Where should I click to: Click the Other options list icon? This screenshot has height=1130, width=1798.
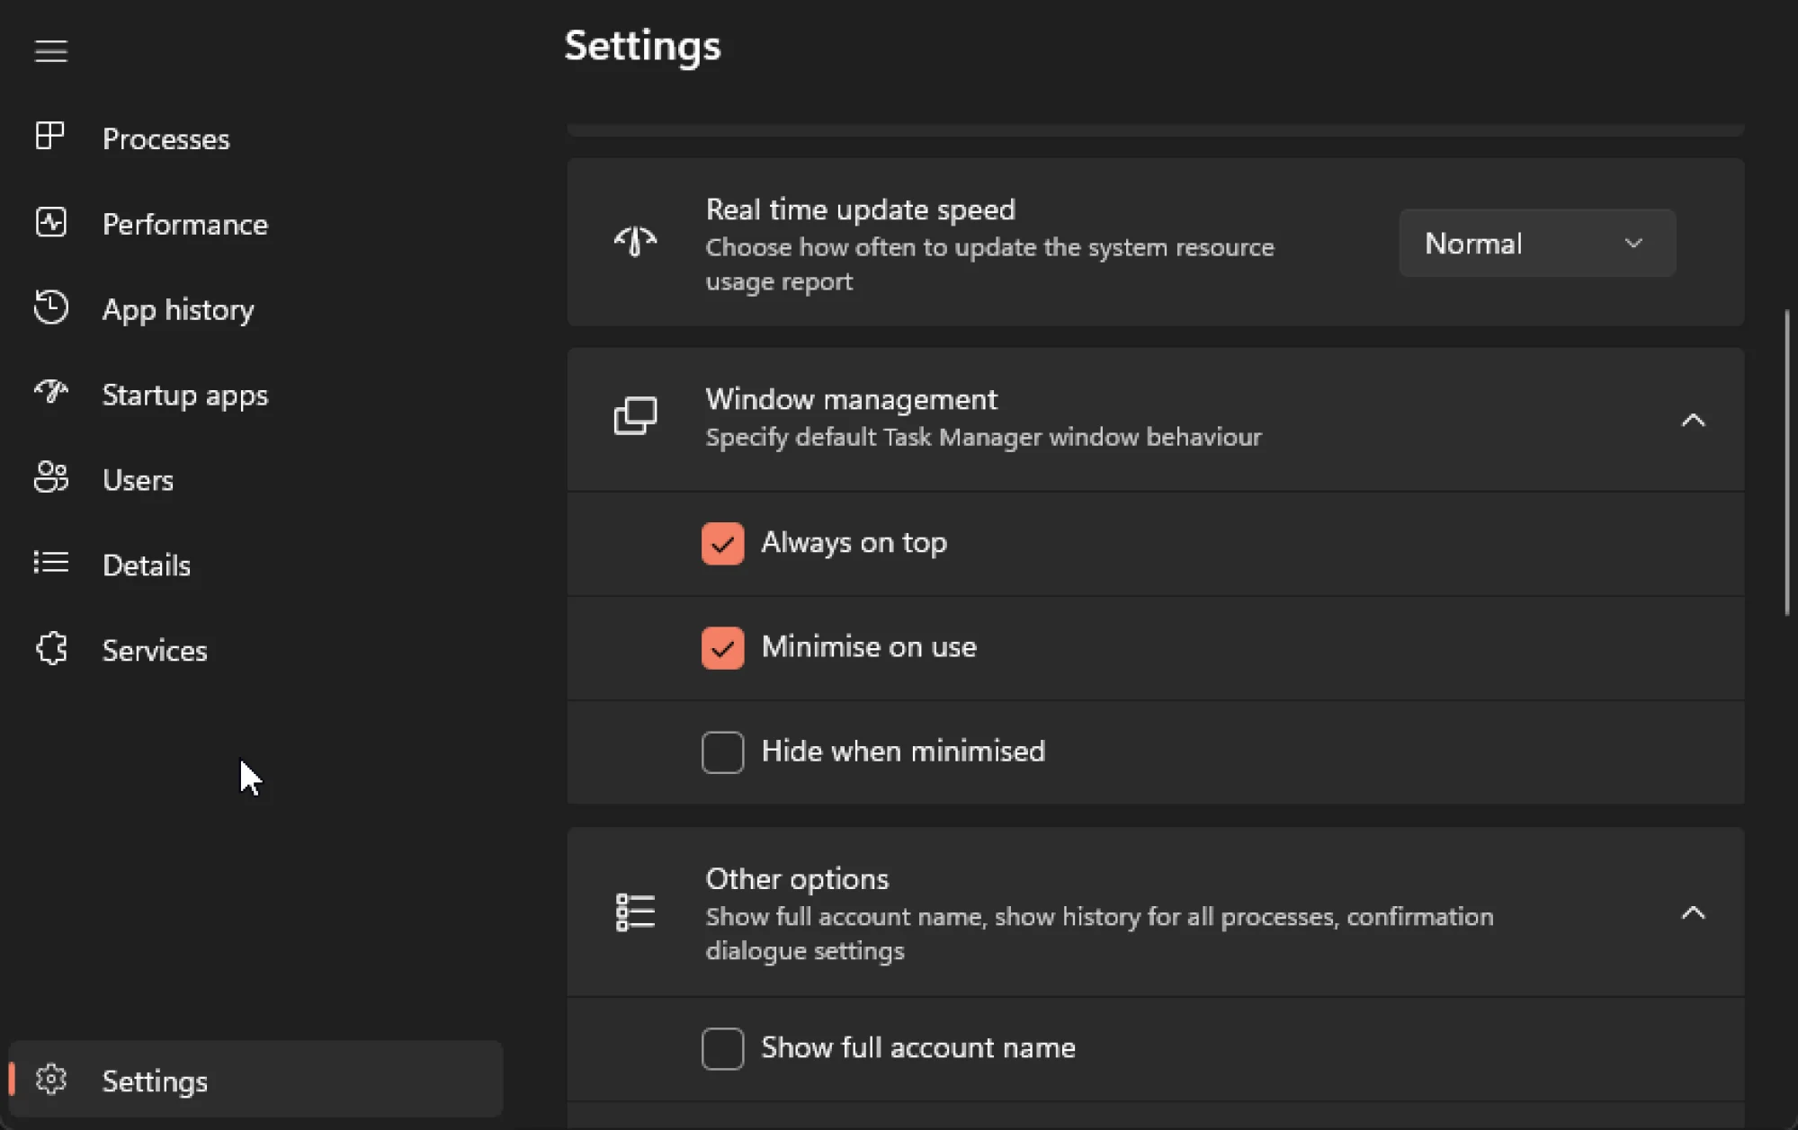point(635,912)
